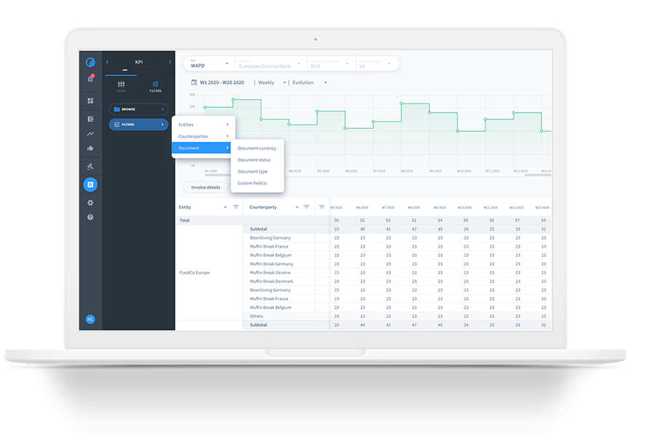Open settings gear in sidebar

[90, 202]
